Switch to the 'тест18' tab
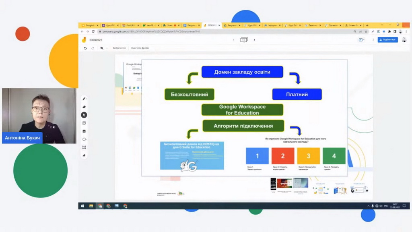Screen dimensions: 412x232 (150, 25)
